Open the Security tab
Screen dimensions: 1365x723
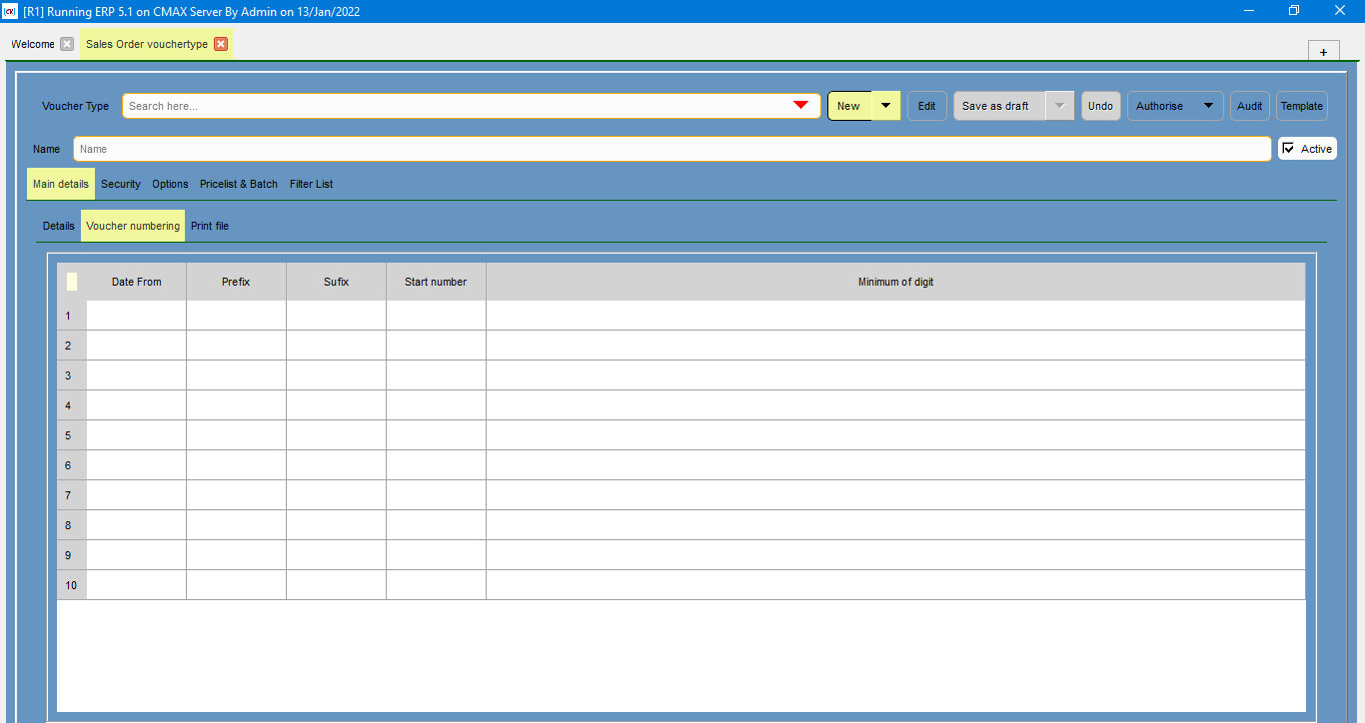point(121,184)
